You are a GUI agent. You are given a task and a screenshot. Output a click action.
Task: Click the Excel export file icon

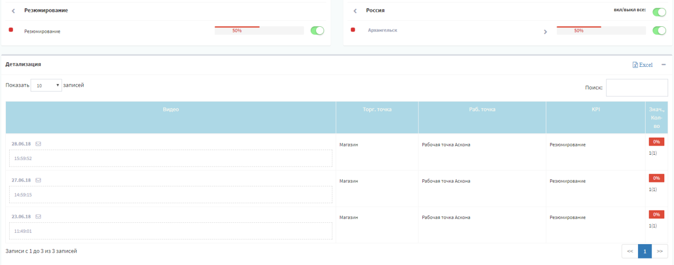pyautogui.click(x=635, y=65)
